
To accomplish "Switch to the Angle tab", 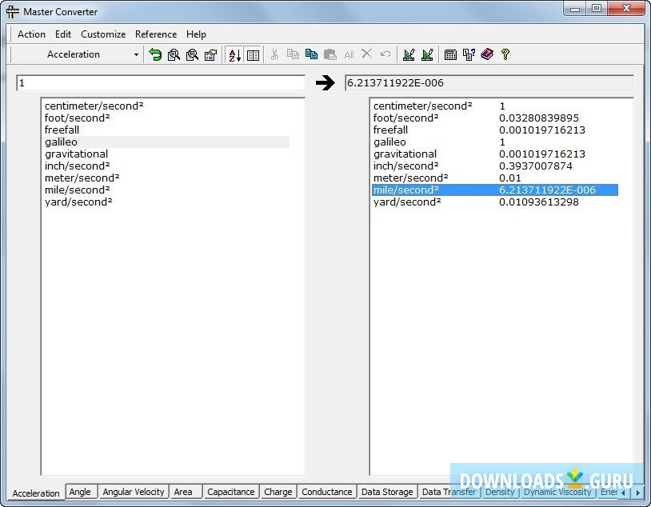I will click(x=80, y=492).
